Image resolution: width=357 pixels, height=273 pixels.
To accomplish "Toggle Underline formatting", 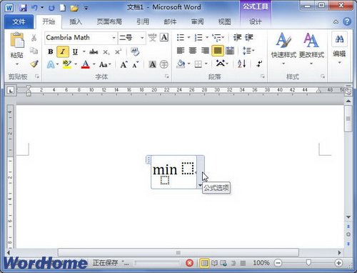I will [75, 51].
